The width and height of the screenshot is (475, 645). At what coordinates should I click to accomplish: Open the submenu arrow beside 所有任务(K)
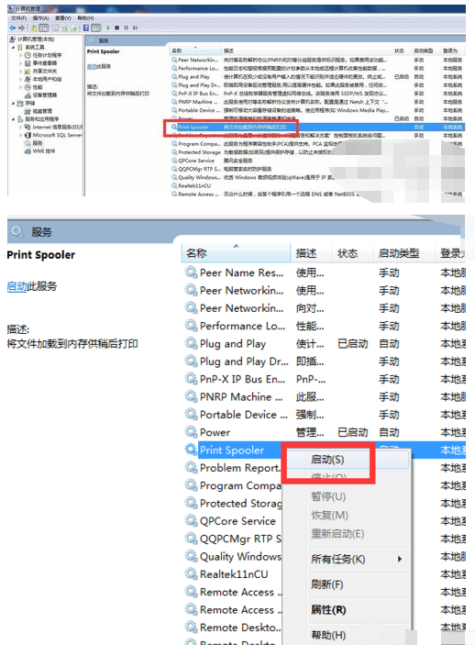399,559
